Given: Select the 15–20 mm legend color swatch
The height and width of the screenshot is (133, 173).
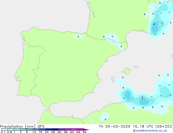Looking at the screenshot, I should tap(43, 129).
